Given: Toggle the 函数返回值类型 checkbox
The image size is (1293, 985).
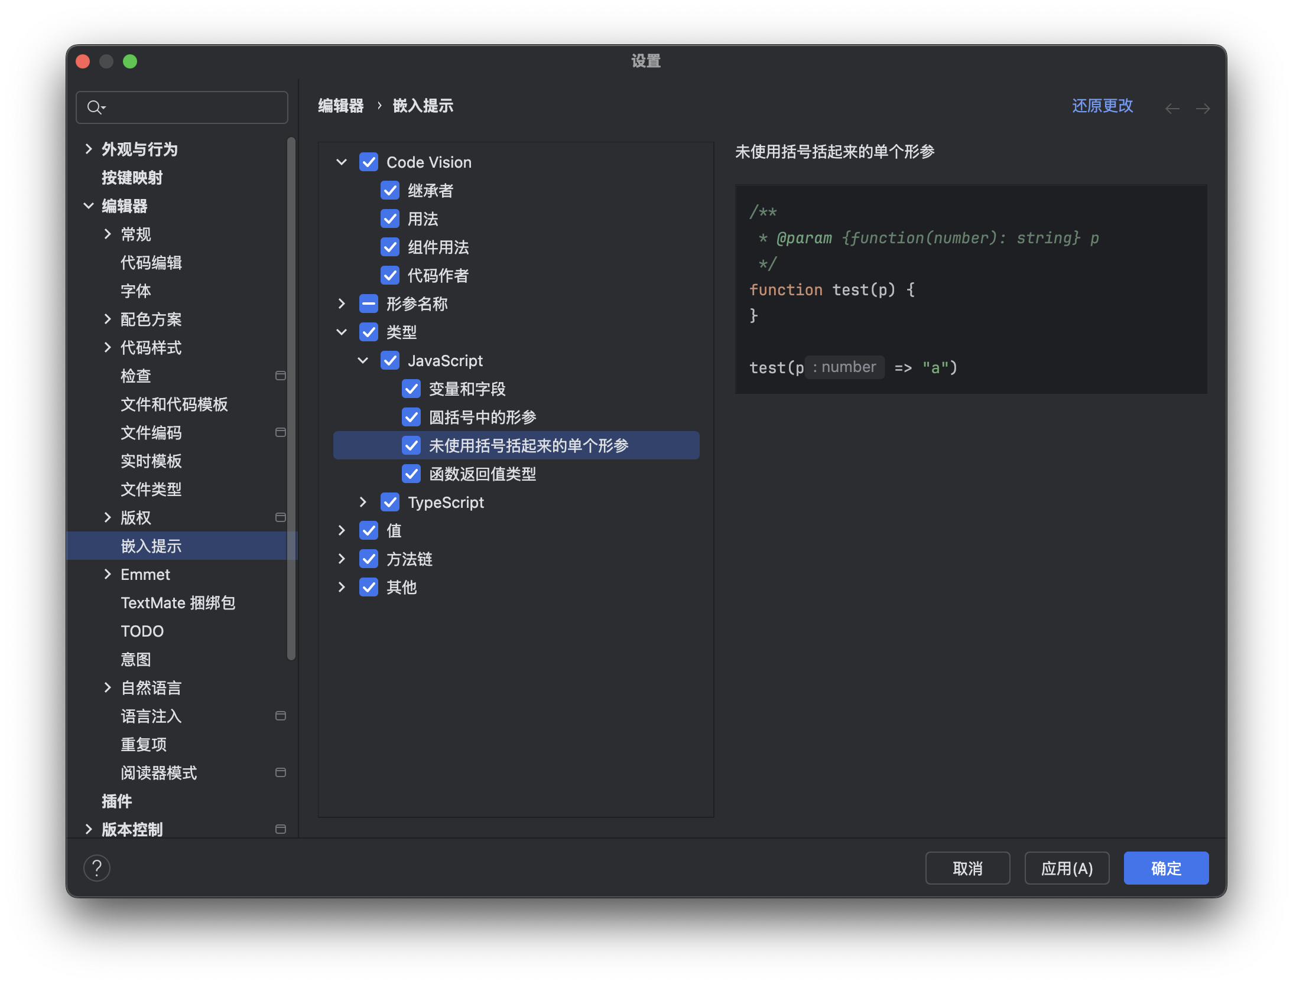Looking at the screenshot, I should 411,474.
